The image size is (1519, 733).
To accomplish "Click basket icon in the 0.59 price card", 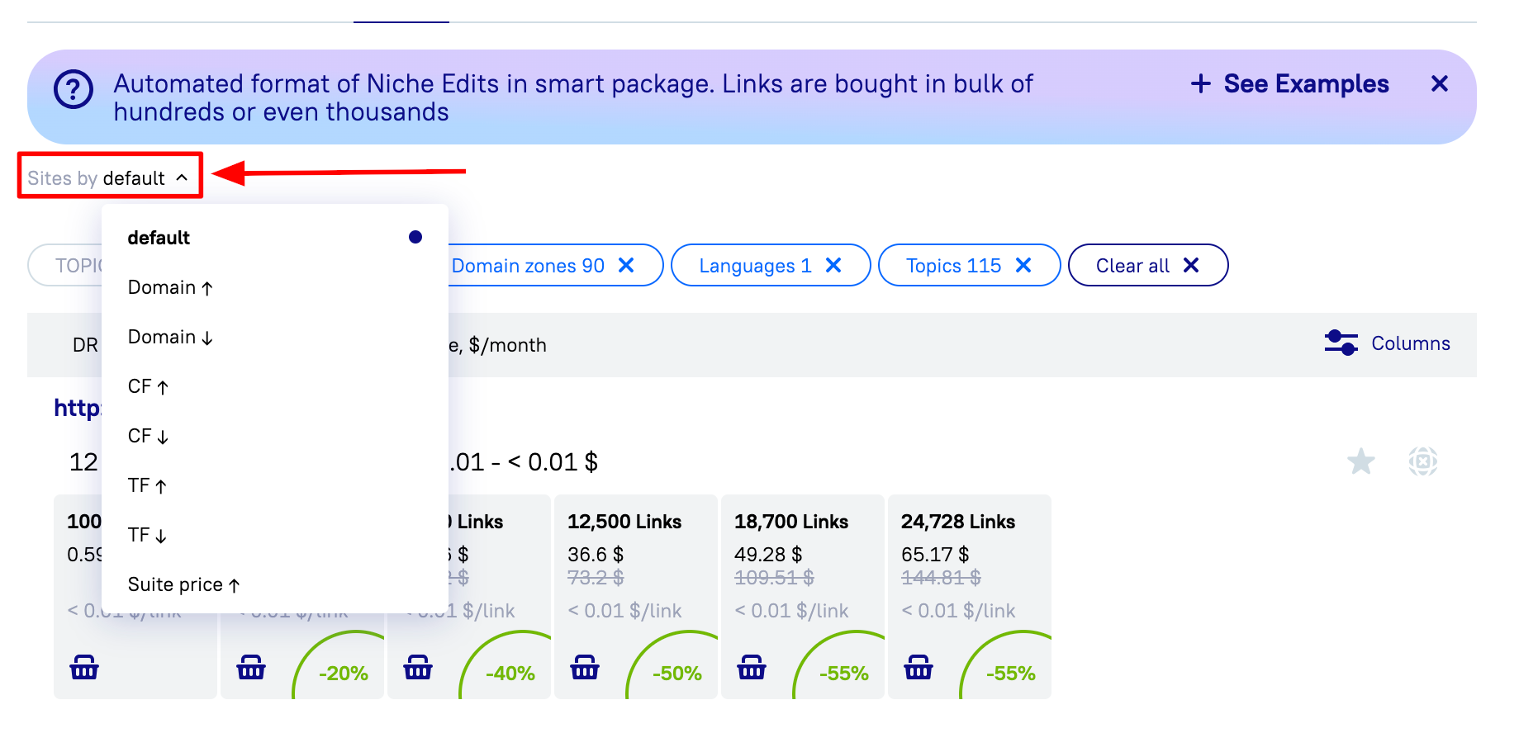I will click(x=84, y=667).
